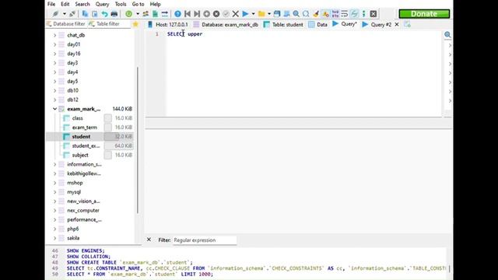Focus the Regular expression filter field

tap(205, 240)
